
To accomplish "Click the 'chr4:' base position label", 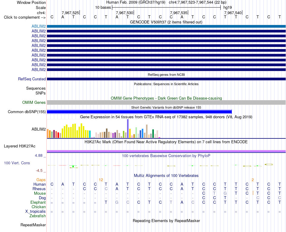I will pos(41,13).
